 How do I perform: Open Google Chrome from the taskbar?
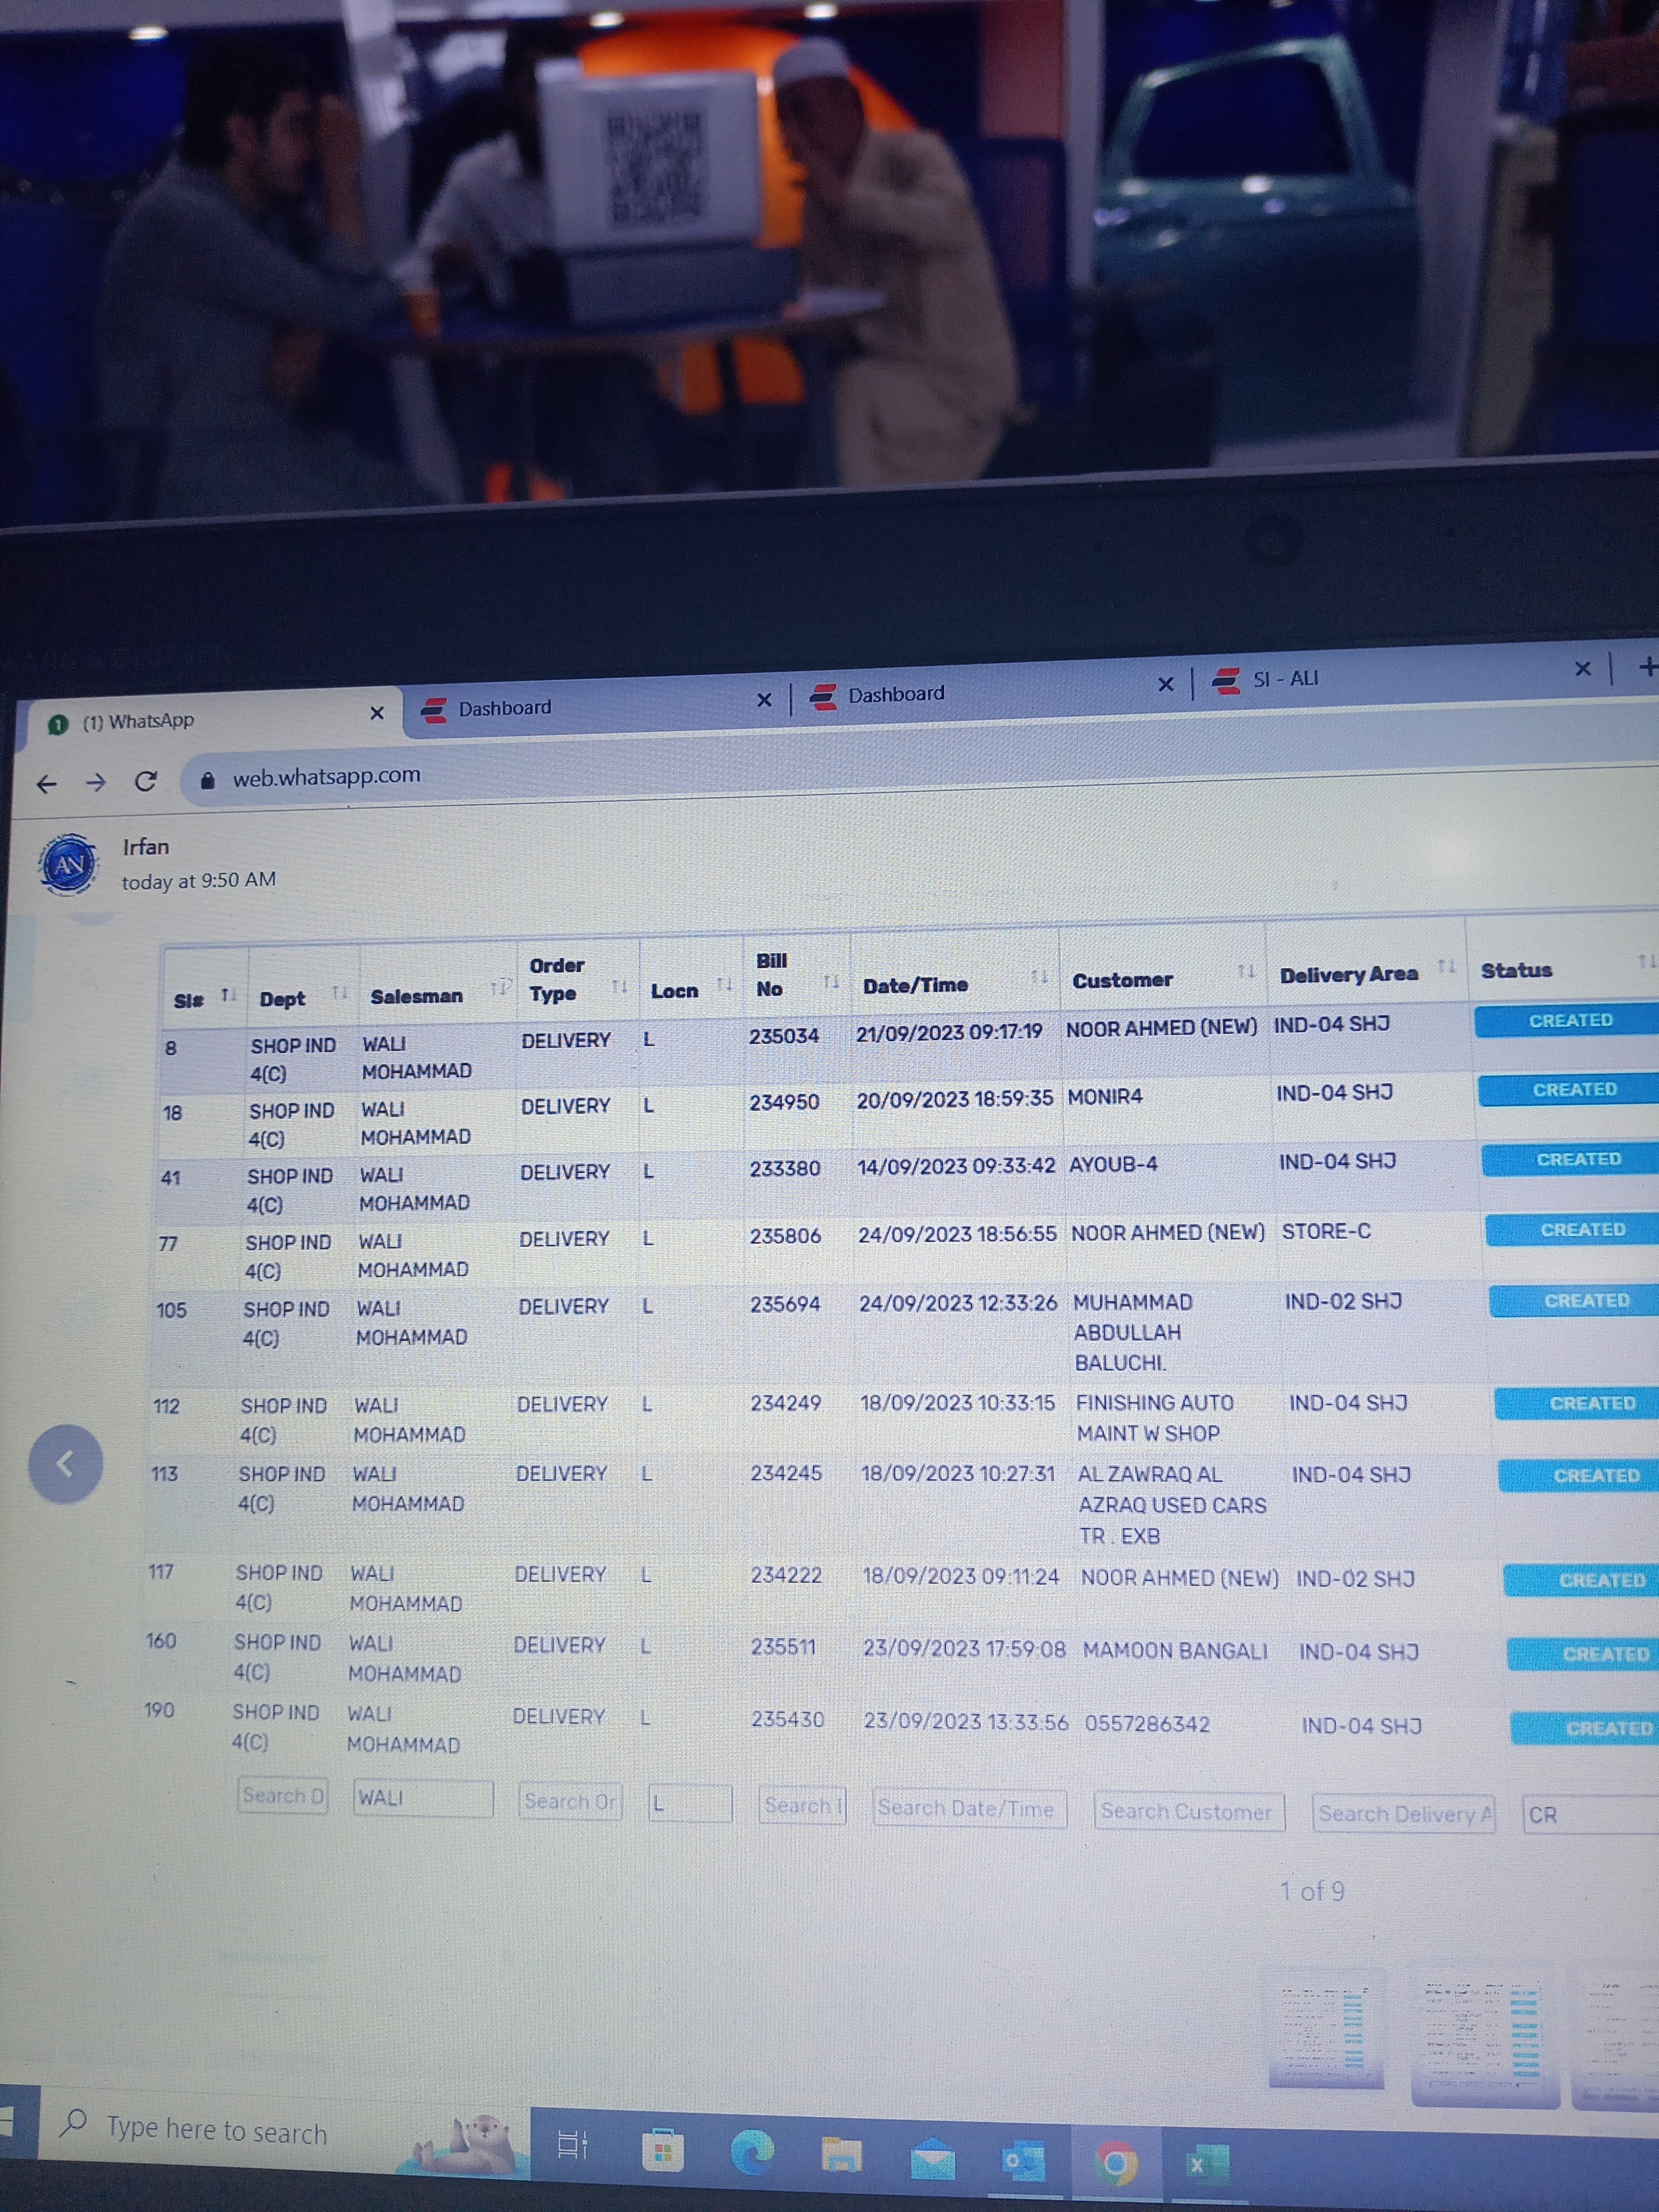(x=1116, y=2165)
